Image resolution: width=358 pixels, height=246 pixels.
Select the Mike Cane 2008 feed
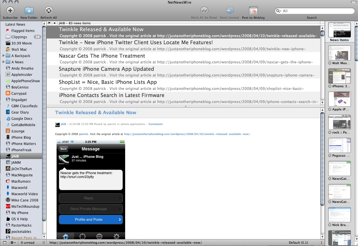25,200
